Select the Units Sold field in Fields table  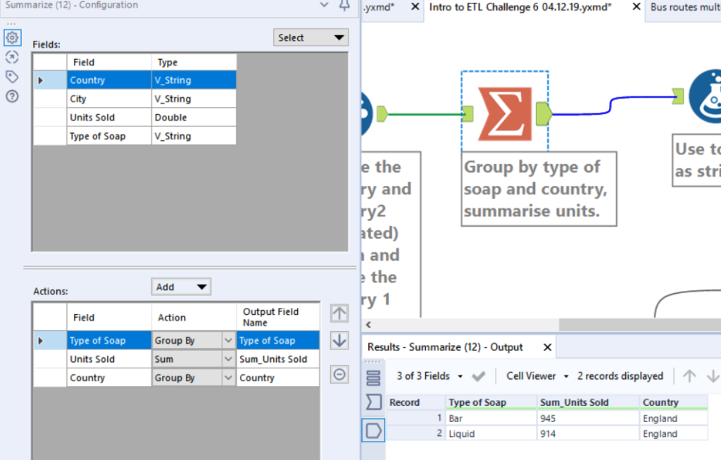tap(134, 118)
